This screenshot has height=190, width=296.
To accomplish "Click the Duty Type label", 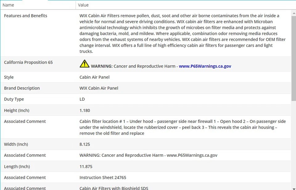I will pos(14,99).
